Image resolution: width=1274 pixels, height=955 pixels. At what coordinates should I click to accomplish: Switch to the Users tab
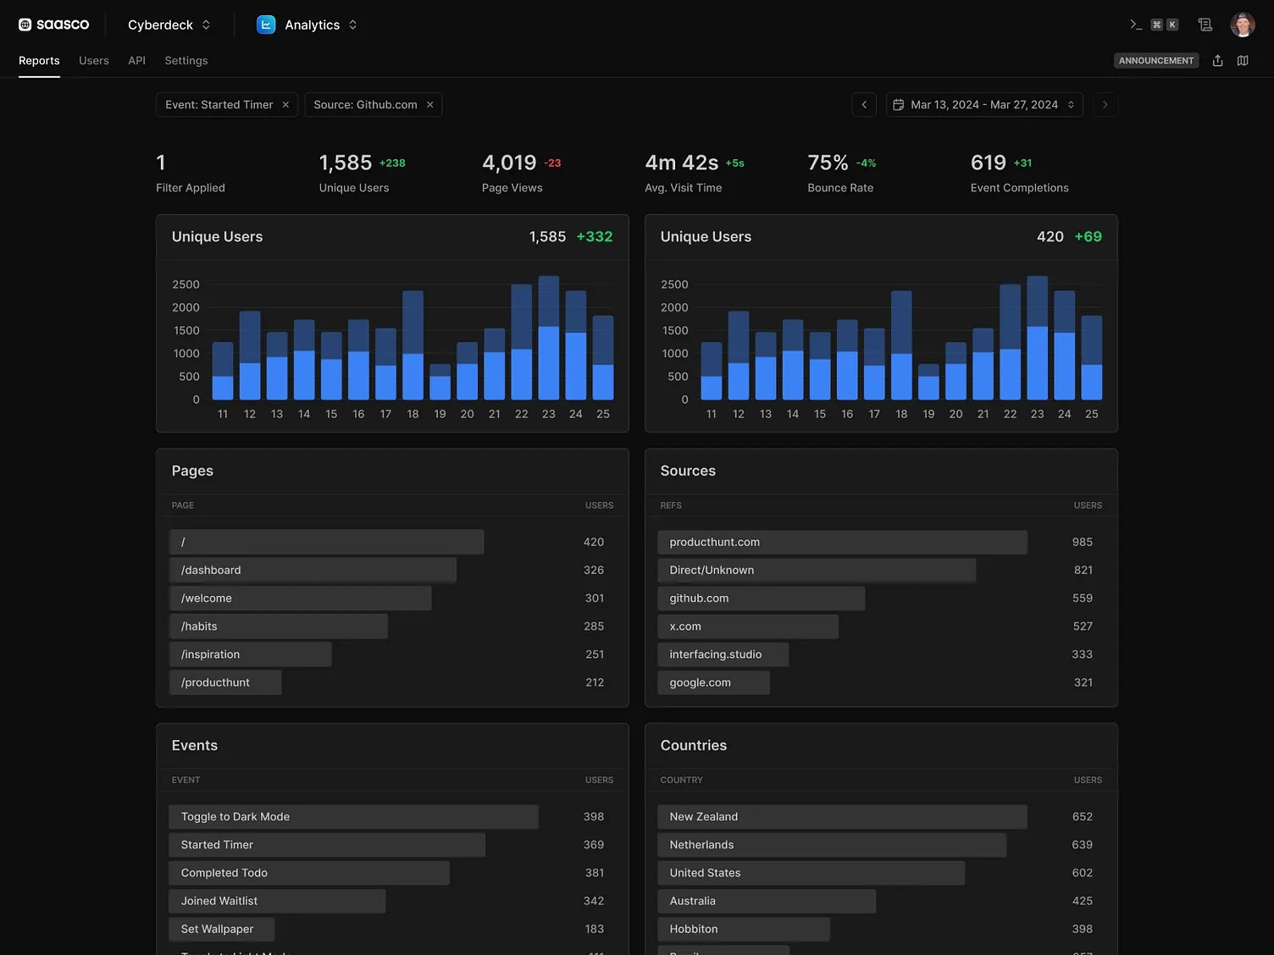point(94,61)
